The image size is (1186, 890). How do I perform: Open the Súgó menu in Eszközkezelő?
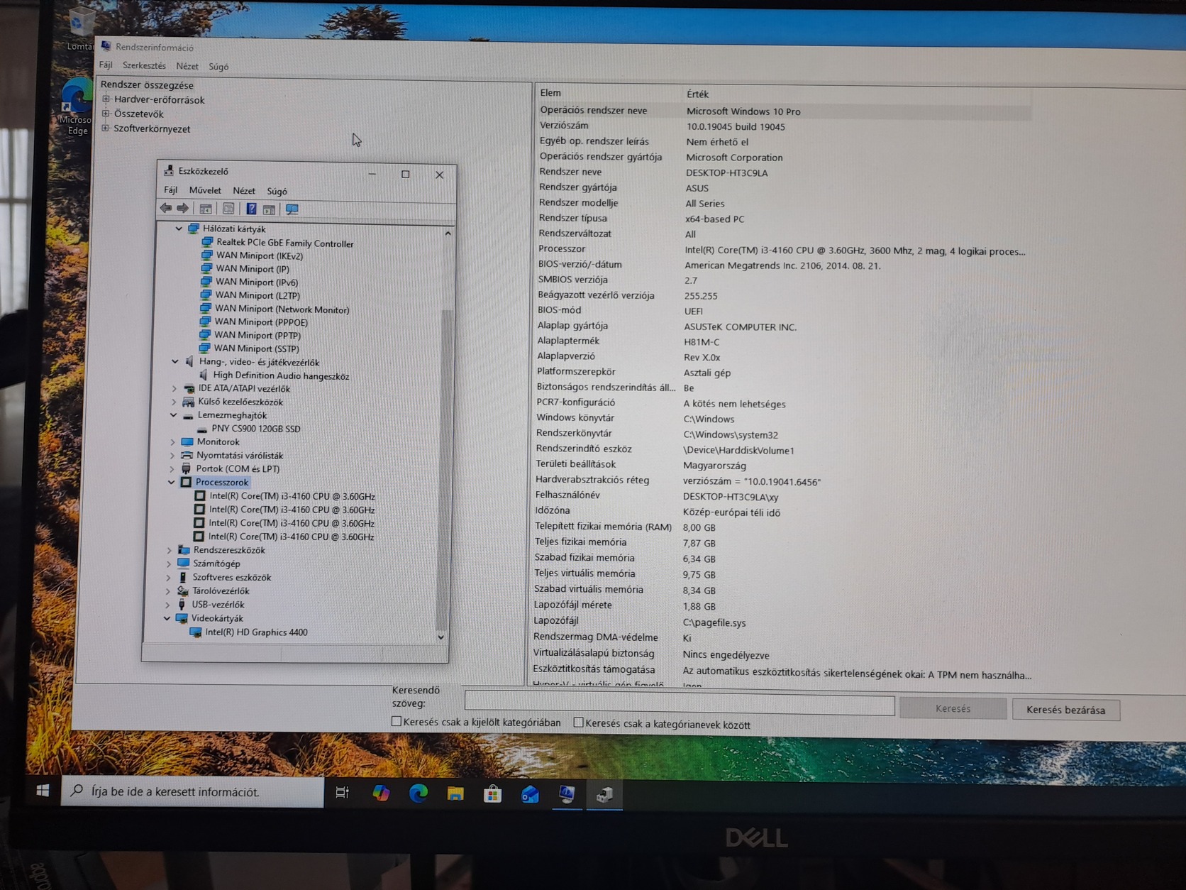(x=277, y=191)
